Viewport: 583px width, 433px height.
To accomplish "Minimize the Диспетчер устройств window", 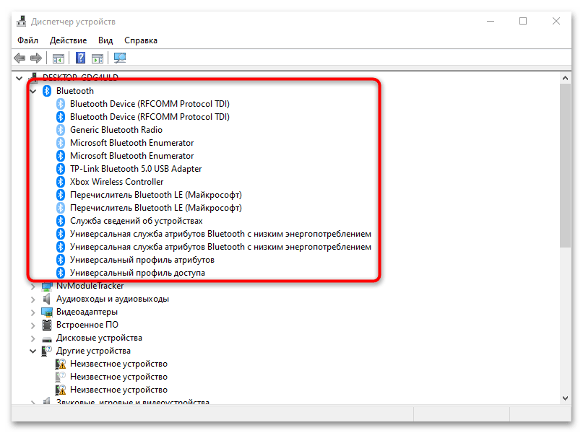I will (x=491, y=21).
